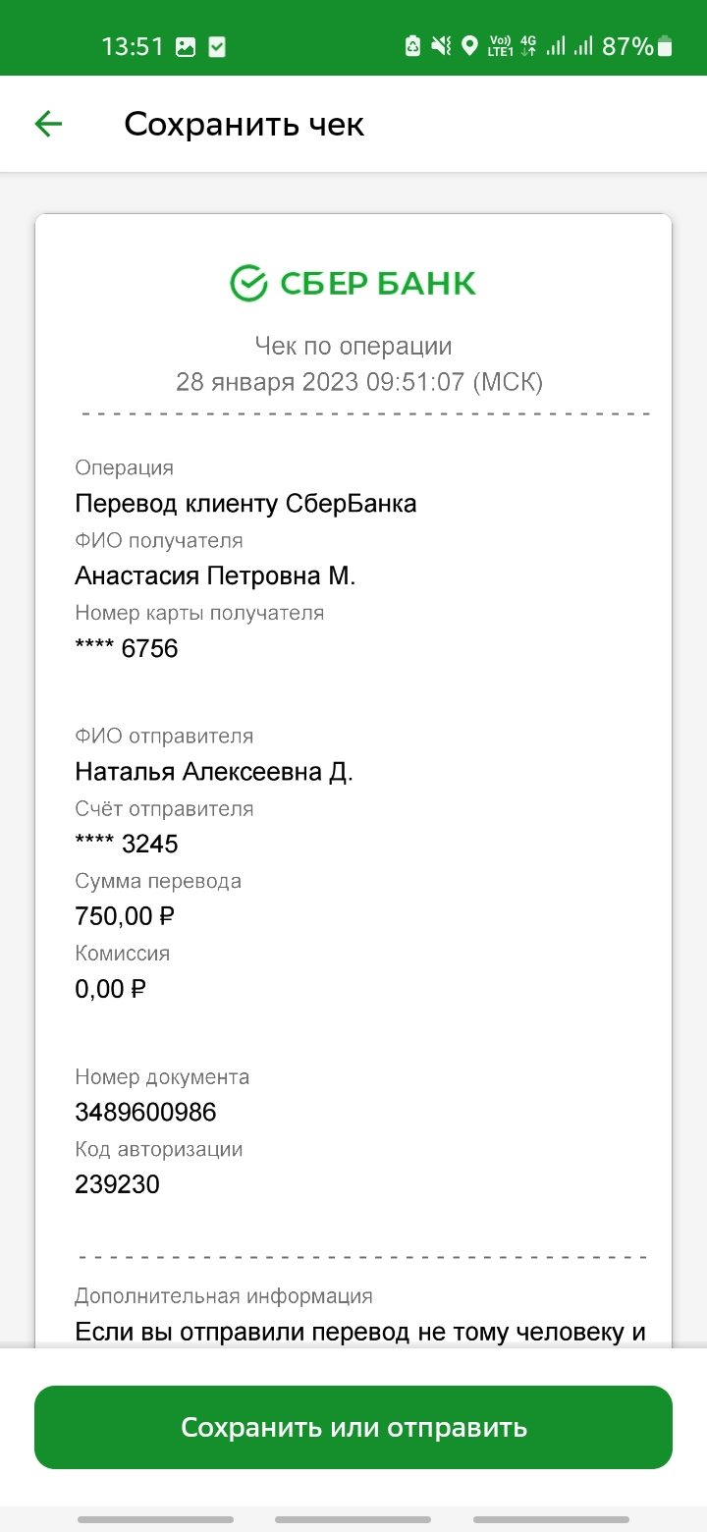
Task: Tap the Sber Bank checkmark logo
Action: [248, 283]
